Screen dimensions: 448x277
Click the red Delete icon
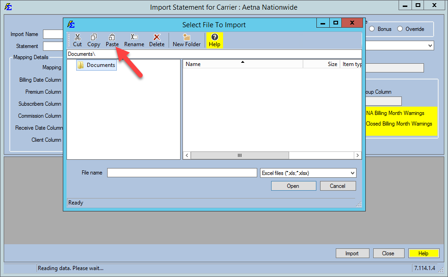tap(157, 37)
